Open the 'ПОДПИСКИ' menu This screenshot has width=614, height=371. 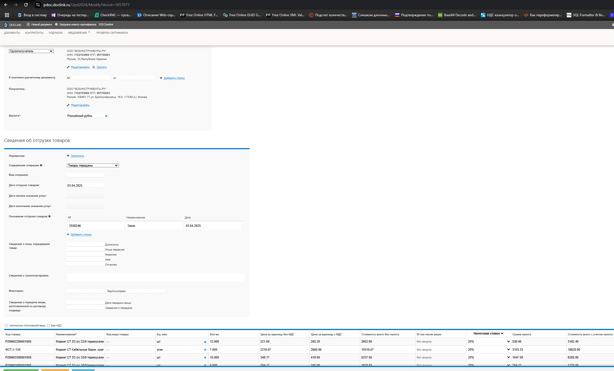[x=56, y=33]
